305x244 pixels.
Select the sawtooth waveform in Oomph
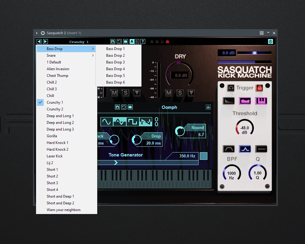click(146, 122)
